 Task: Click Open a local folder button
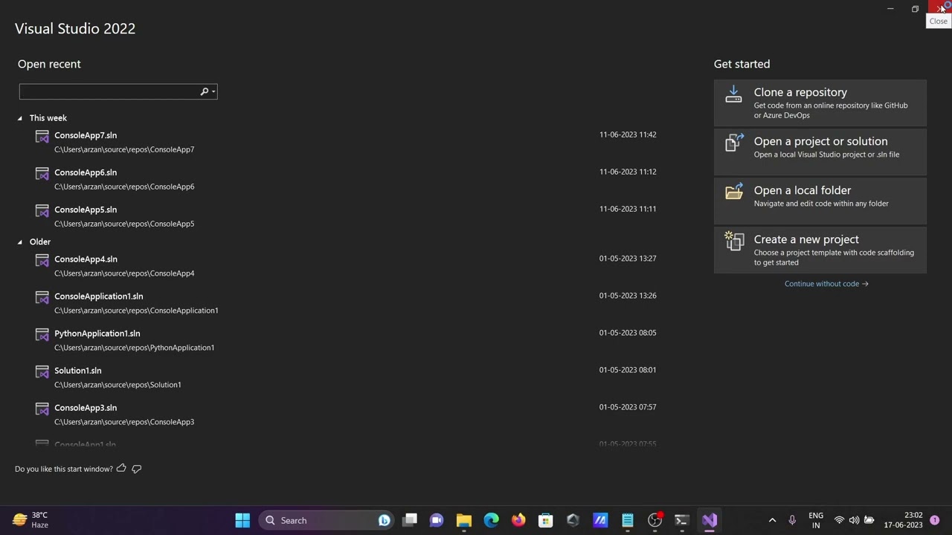click(x=820, y=201)
